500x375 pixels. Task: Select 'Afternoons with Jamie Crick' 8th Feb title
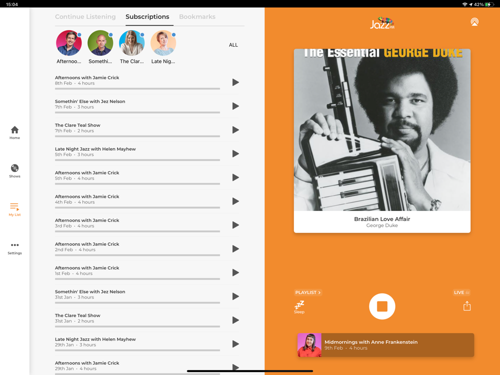87,77
